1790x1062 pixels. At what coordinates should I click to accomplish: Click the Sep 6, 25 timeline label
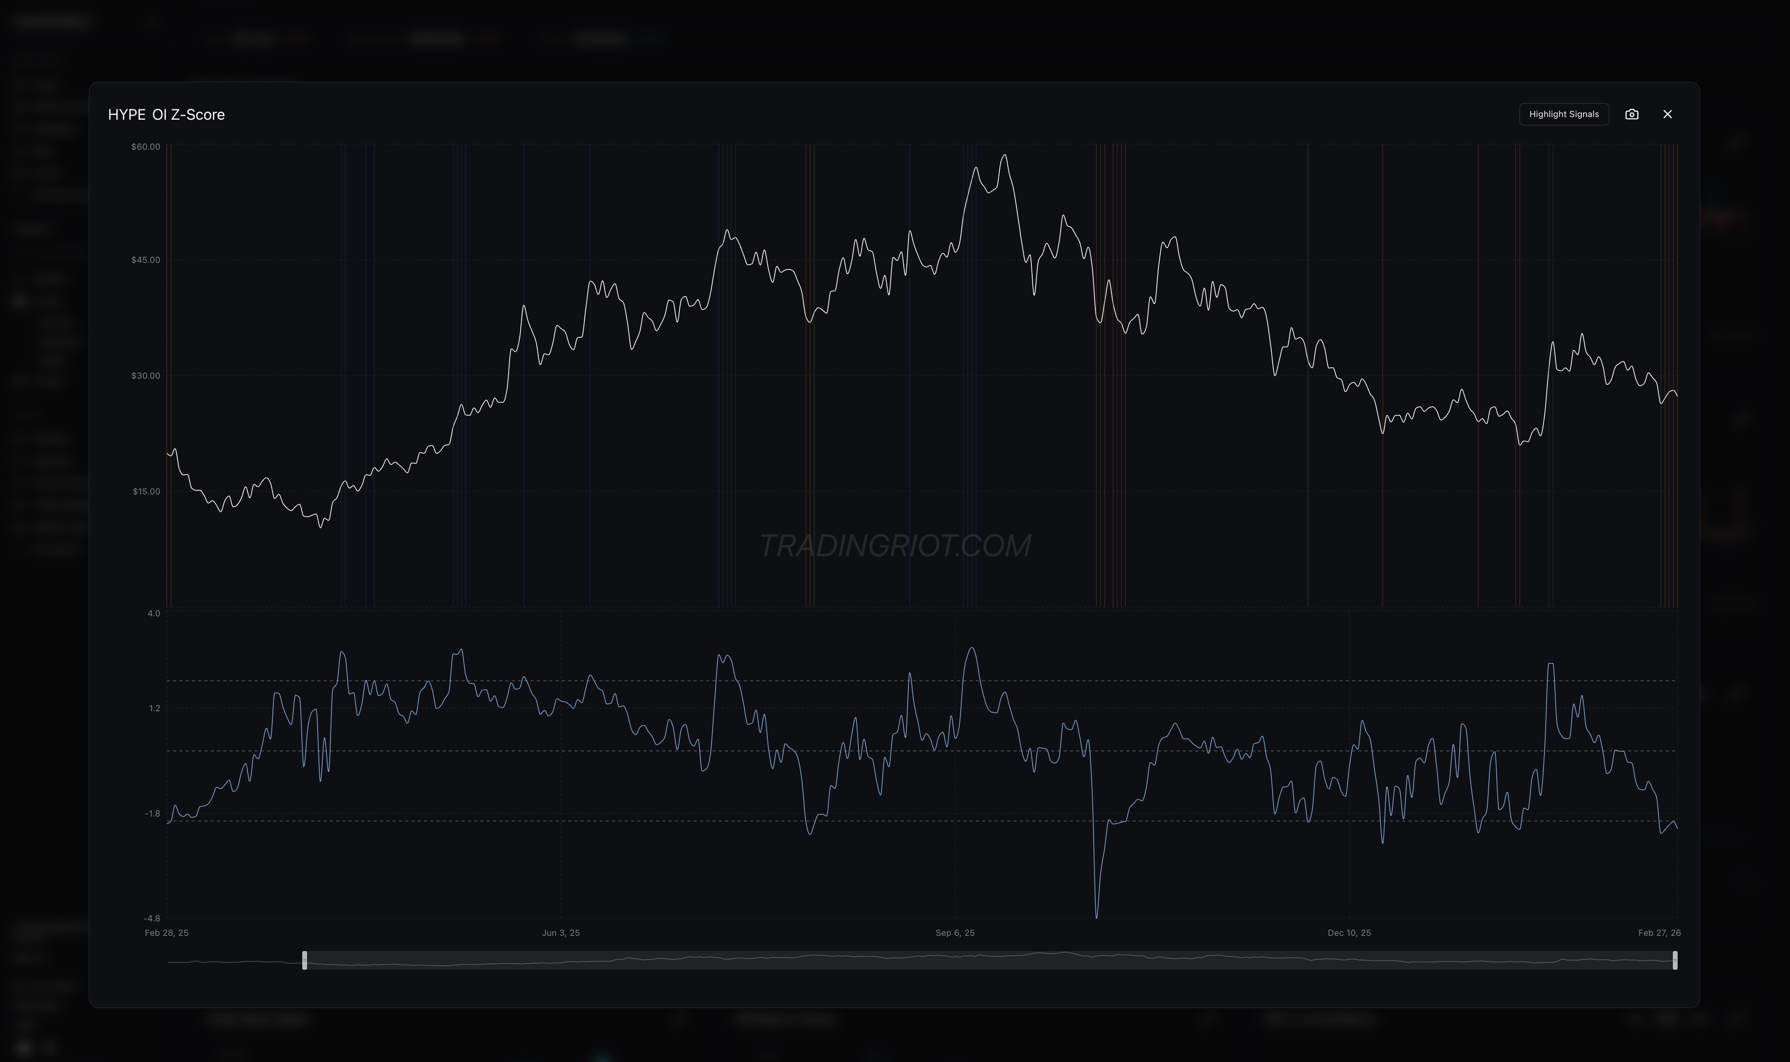coord(954,932)
